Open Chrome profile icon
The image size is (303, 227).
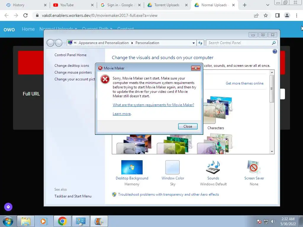pos(287,15)
